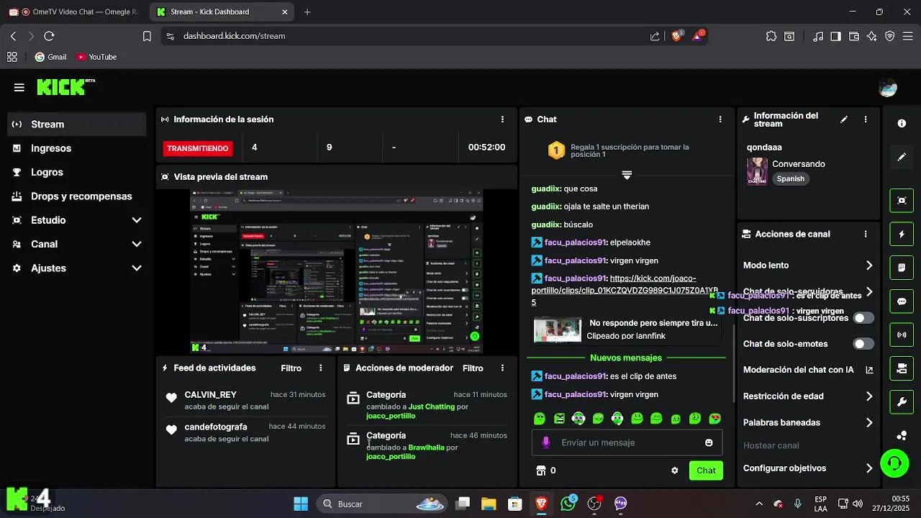Open Drops y recompensas in left sidebar
This screenshot has width=921, height=518.
(78, 196)
